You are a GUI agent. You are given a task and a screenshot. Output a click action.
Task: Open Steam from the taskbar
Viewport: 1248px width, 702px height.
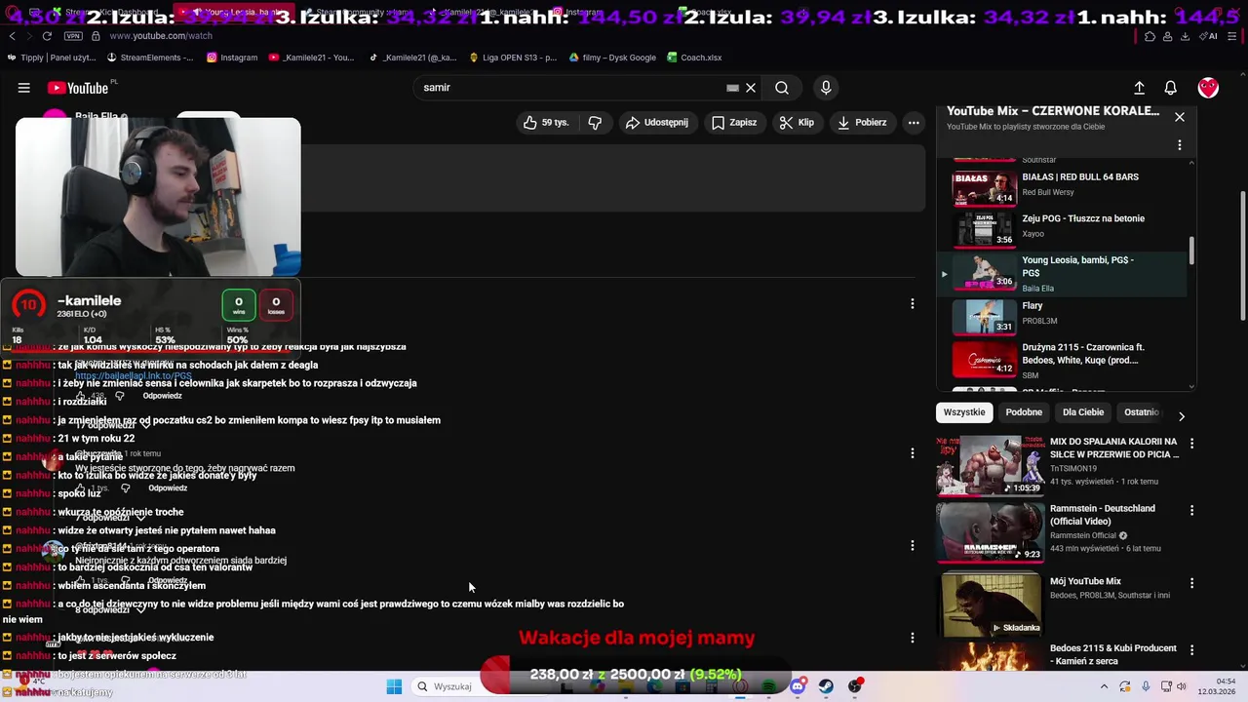[x=826, y=686]
